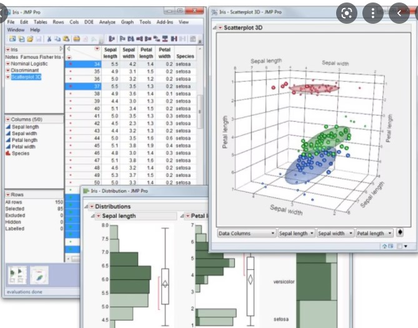418x328 pixels.
Task: Open the Rows panel red triangle menu
Action: [8, 194]
